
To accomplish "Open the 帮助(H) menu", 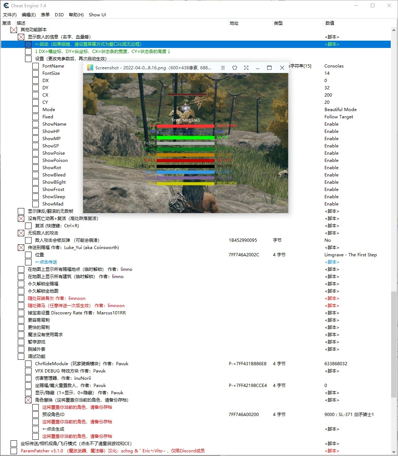I will point(76,15).
